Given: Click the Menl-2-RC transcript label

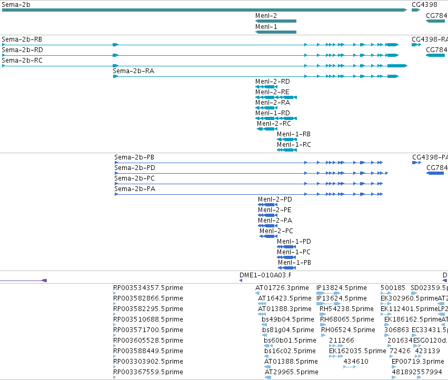Looking at the screenshot, I should [274, 124].
